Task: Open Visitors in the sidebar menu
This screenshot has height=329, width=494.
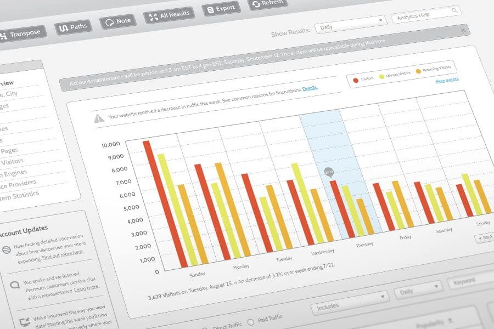Action: [x=11, y=162]
